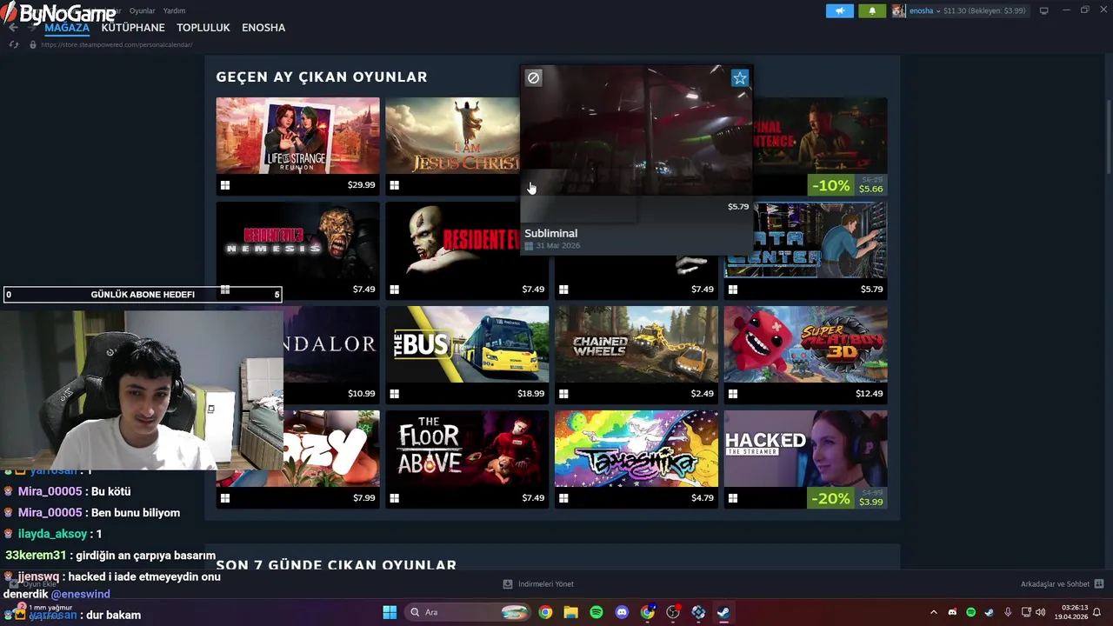Open the TOPLULUK tab

pos(203,28)
